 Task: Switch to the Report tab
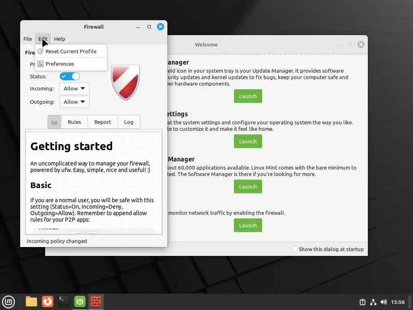click(x=102, y=122)
